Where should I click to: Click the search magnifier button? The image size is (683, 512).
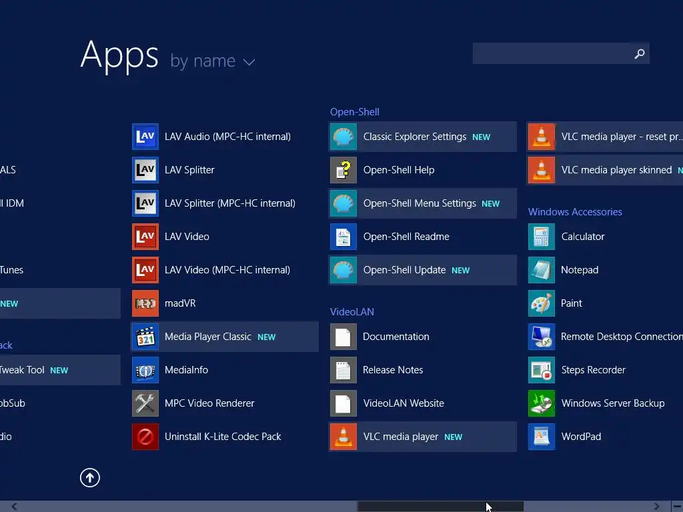tap(640, 53)
